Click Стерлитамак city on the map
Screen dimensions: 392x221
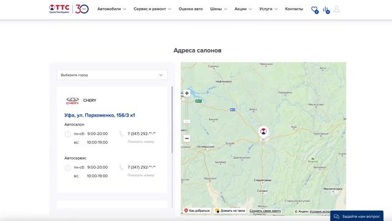tap(263, 180)
